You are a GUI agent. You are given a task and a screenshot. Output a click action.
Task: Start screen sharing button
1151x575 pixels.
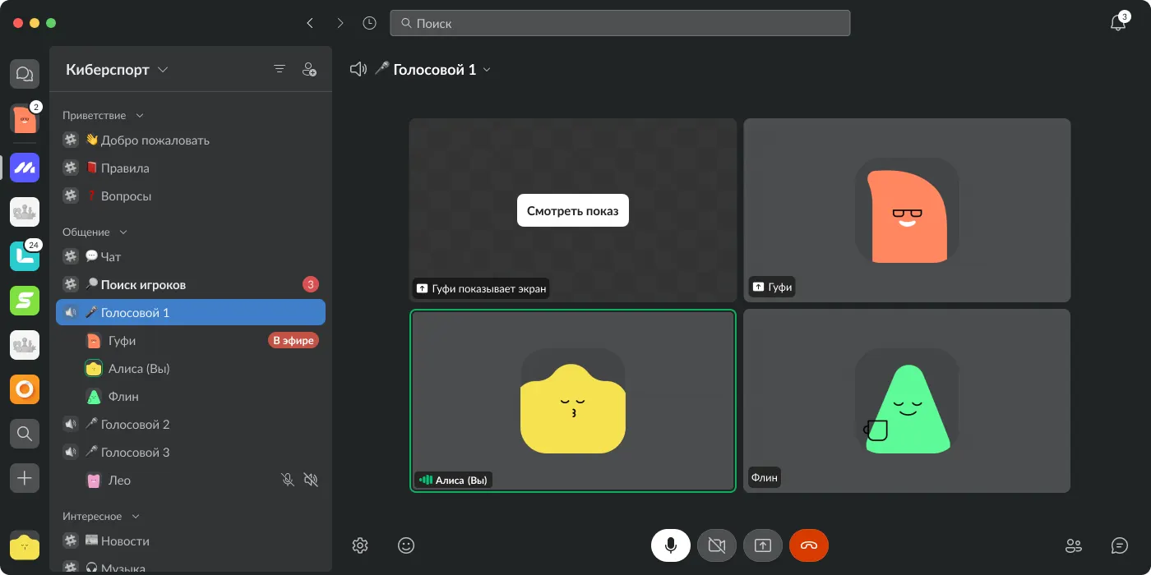click(x=763, y=545)
